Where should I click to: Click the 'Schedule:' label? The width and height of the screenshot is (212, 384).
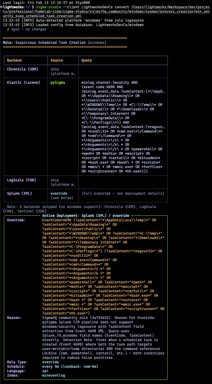click(16, 367)
